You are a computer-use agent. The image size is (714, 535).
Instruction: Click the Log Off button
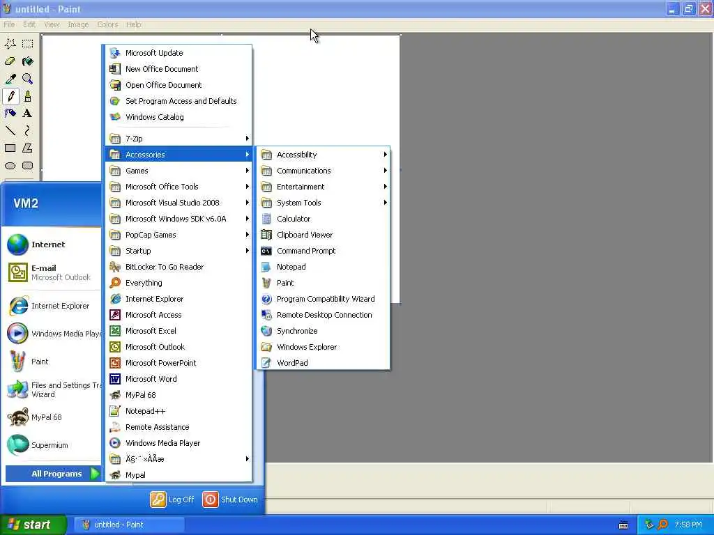172,499
